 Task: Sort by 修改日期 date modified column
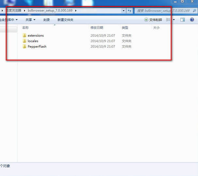click(x=97, y=27)
